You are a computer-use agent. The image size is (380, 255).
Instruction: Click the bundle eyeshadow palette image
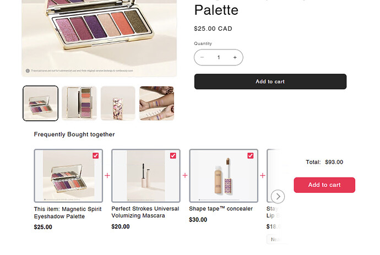pyautogui.click(x=68, y=176)
